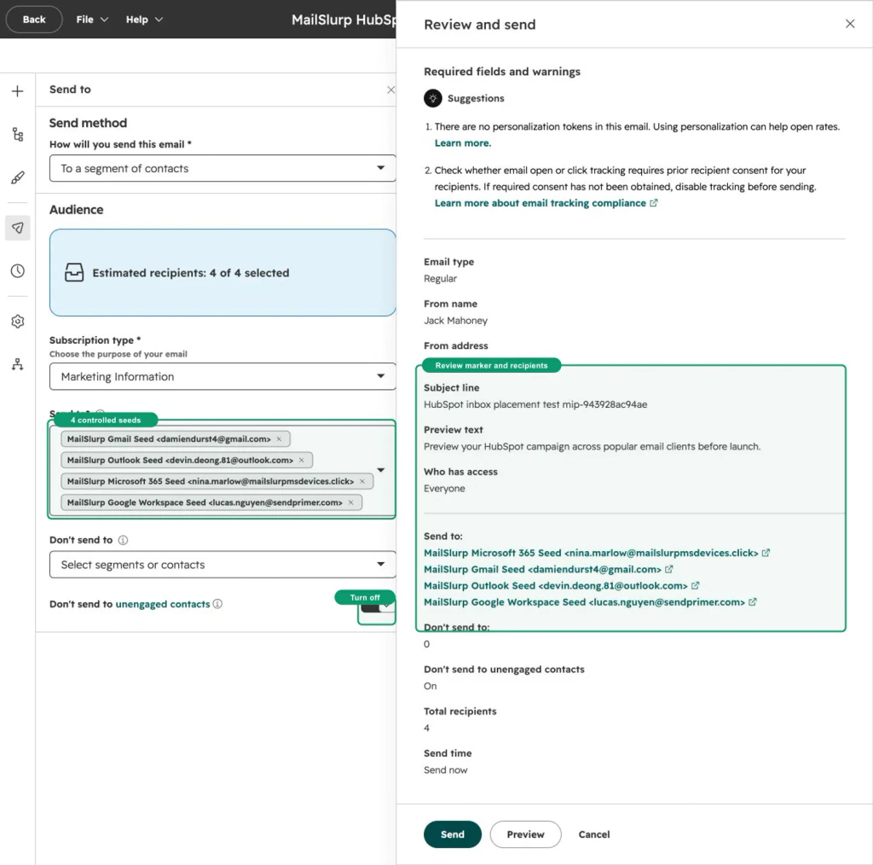This screenshot has width=873, height=865.
Task: Click the Cancel button
Action: click(x=594, y=834)
